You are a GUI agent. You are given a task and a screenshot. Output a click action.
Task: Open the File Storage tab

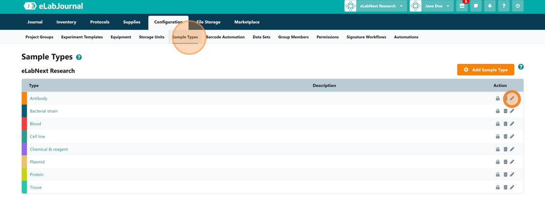[x=209, y=22]
